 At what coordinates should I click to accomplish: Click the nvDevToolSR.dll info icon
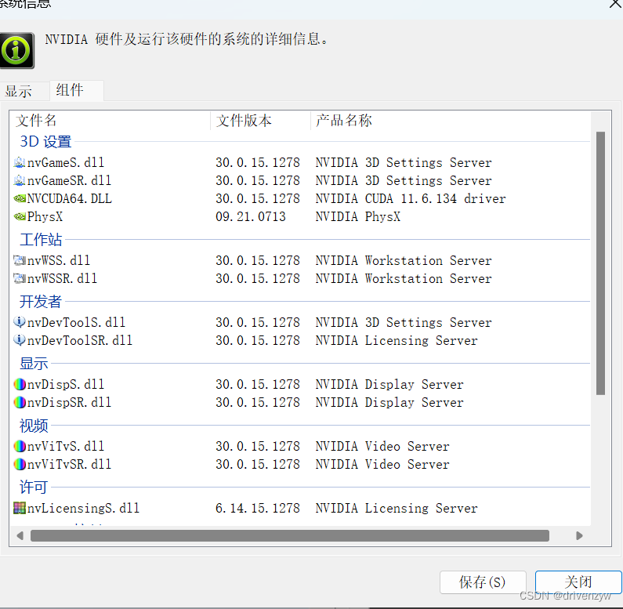[20, 340]
